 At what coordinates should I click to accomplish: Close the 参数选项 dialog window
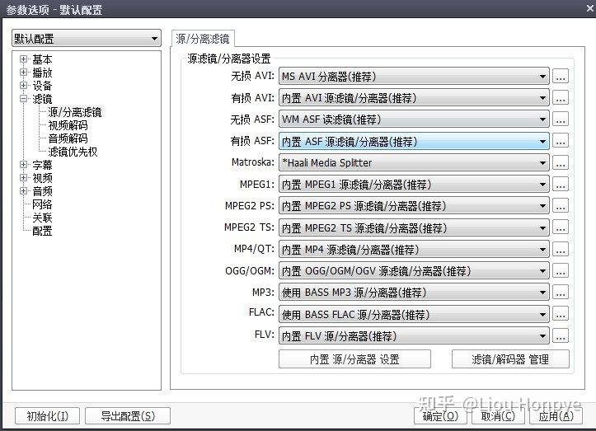point(590,7)
